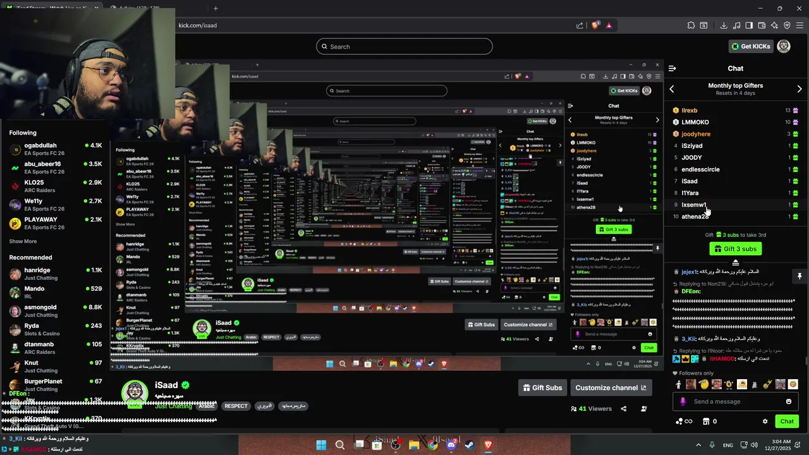809x455 pixels.
Task: Click the 41 Viewers count
Action: [x=592, y=409]
